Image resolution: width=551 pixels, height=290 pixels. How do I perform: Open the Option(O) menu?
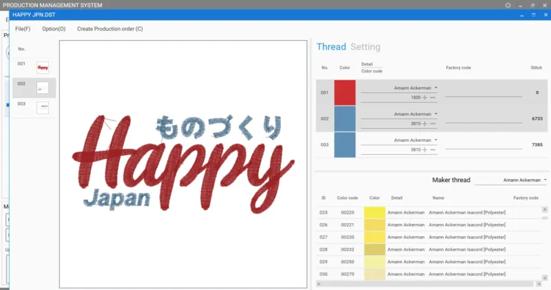[x=54, y=29]
